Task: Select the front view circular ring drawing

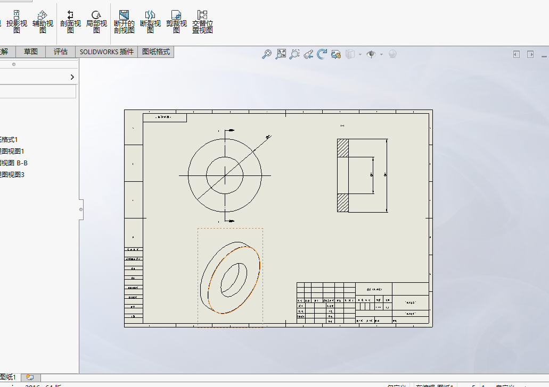Action: 225,175
